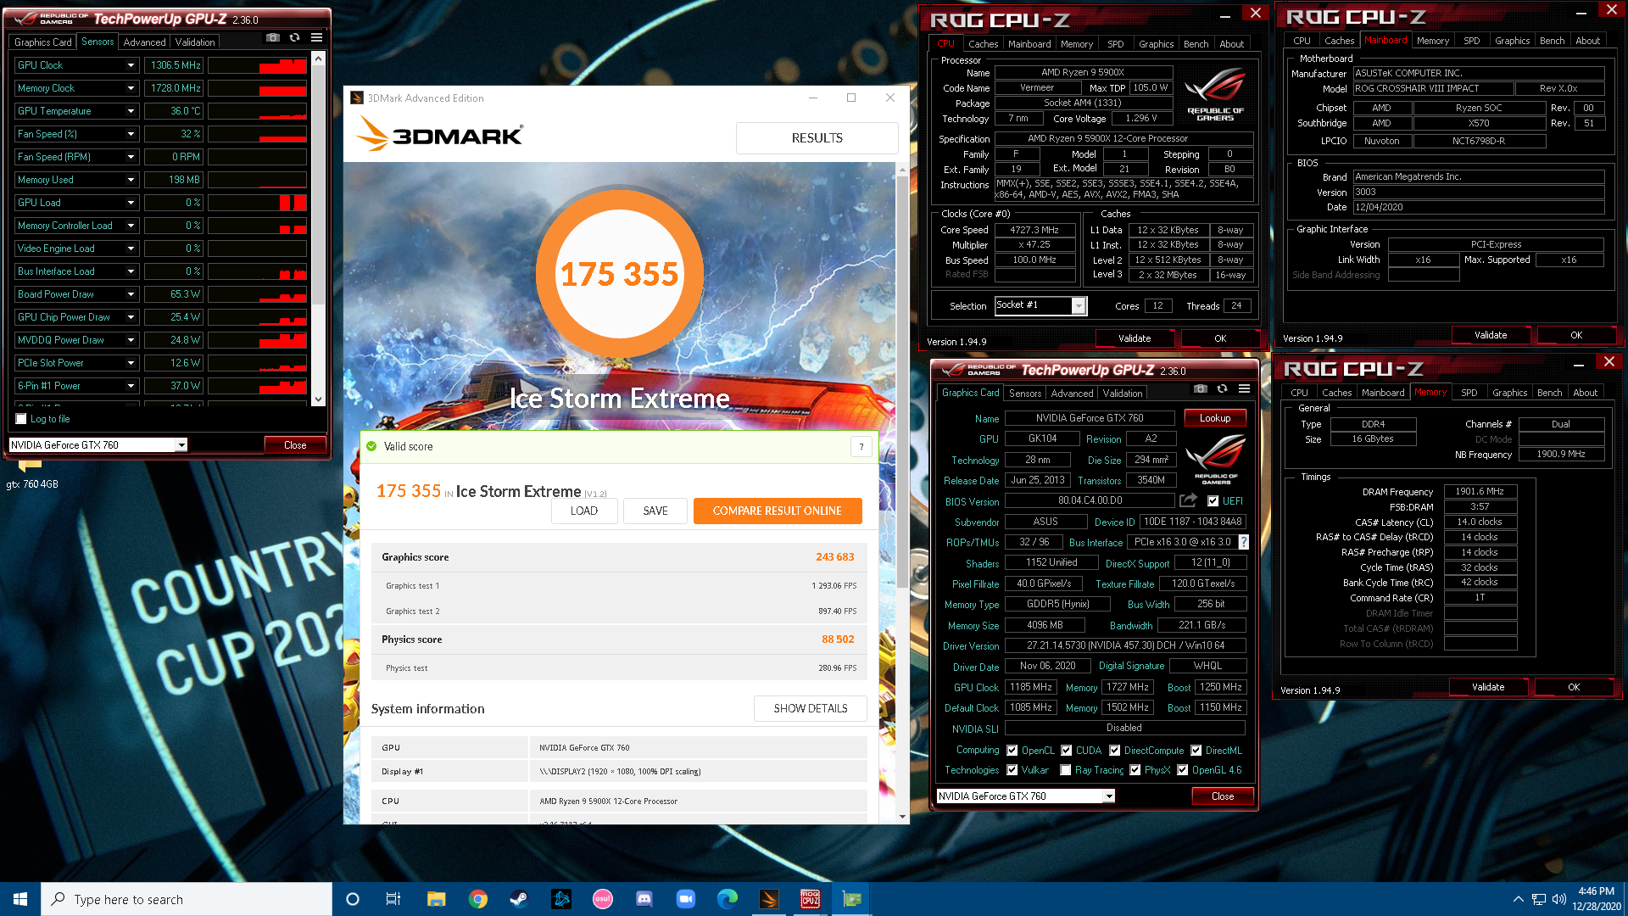This screenshot has width=1628, height=916.
Task: Open 3DMark taskbar icon
Action: (769, 899)
